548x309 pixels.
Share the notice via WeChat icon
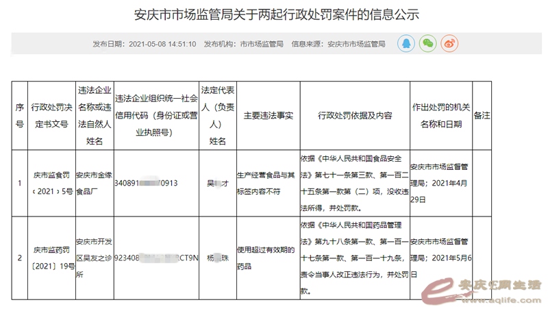(427, 44)
